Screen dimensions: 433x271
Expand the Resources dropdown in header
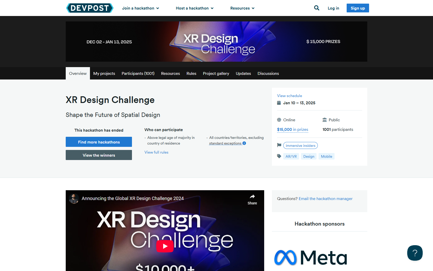coord(242,8)
